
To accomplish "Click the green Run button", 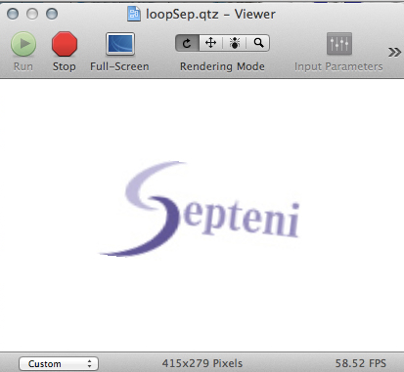I will point(23,44).
